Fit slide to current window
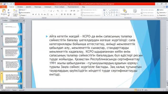The width and height of the screenshot is (168, 94). click(166, 90)
